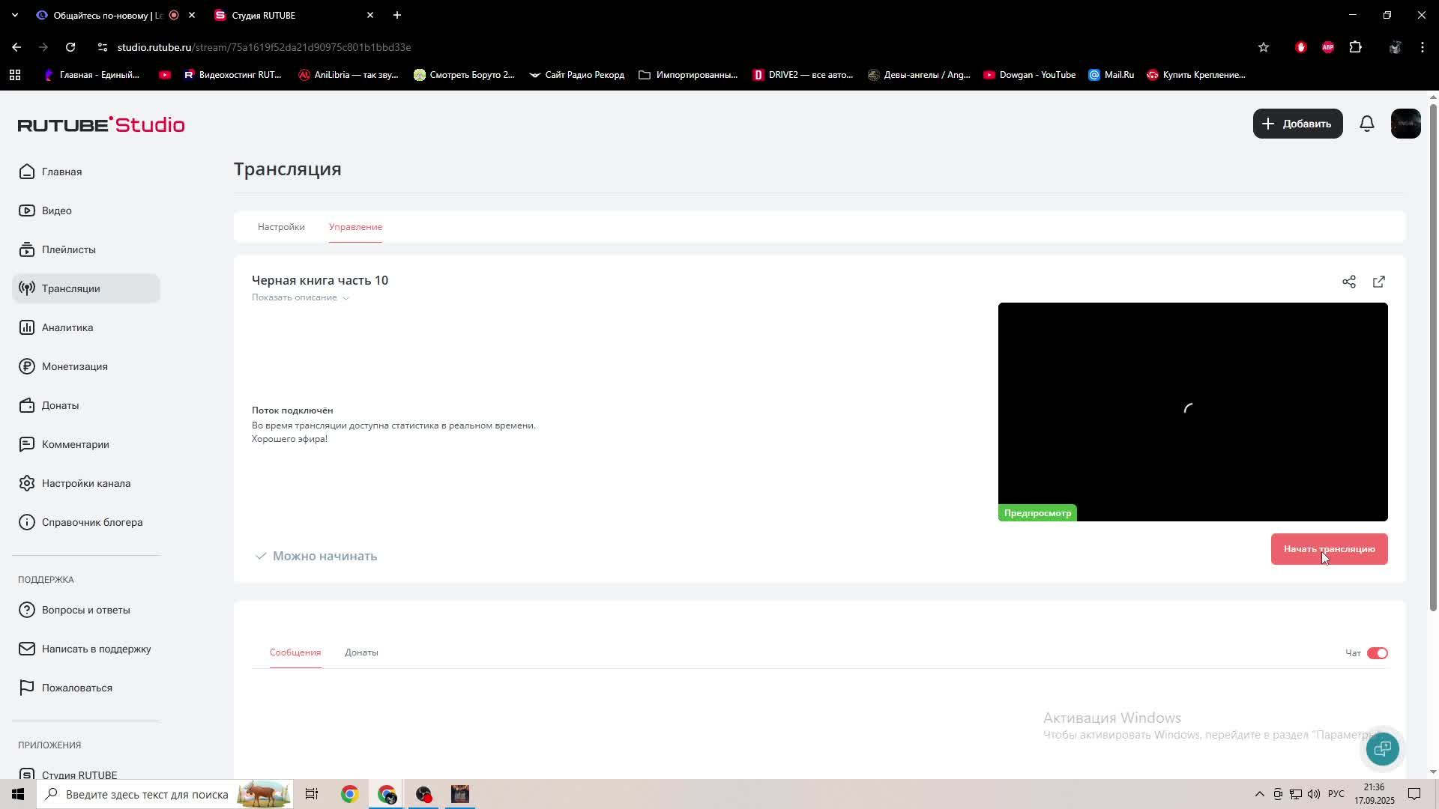The width and height of the screenshot is (1439, 809).
Task: Switch to the Настройки tab
Action: point(281,227)
